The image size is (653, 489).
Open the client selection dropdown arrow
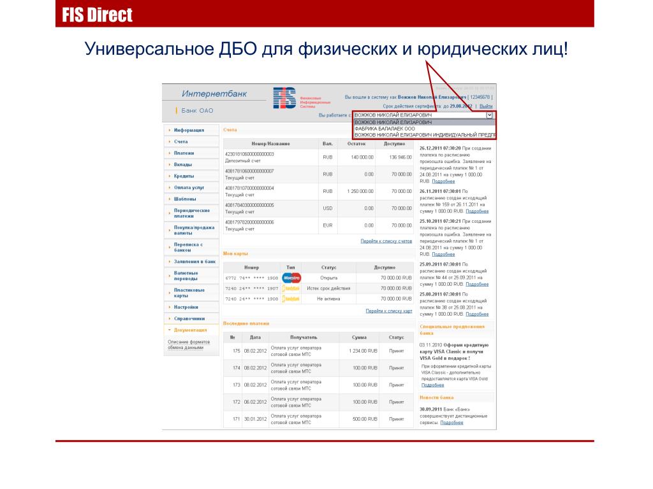tap(489, 115)
